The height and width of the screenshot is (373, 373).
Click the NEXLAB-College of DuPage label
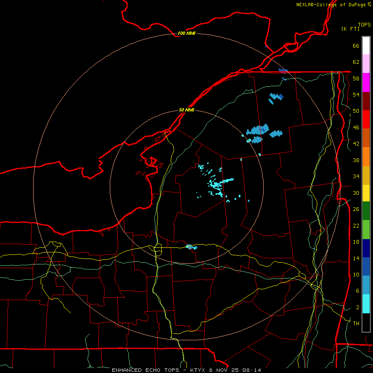tap(331, 5)
